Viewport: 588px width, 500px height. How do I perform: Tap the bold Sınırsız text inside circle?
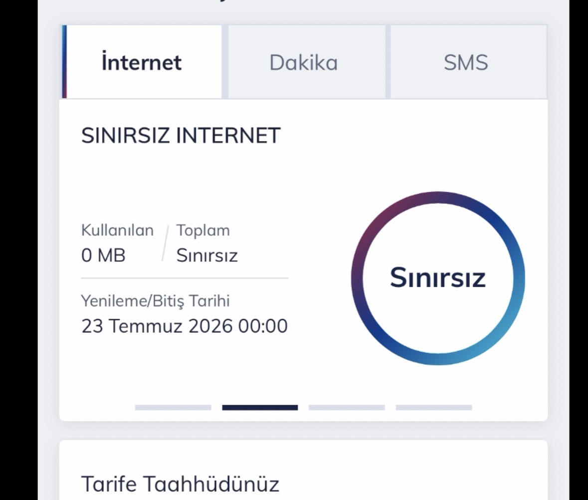438,278
